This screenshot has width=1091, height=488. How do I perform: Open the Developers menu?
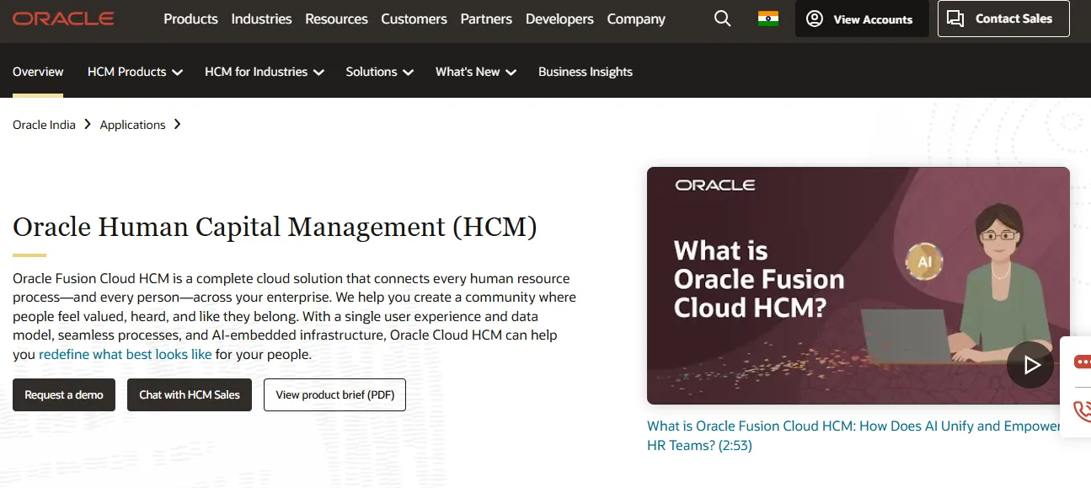pos(559,19)
